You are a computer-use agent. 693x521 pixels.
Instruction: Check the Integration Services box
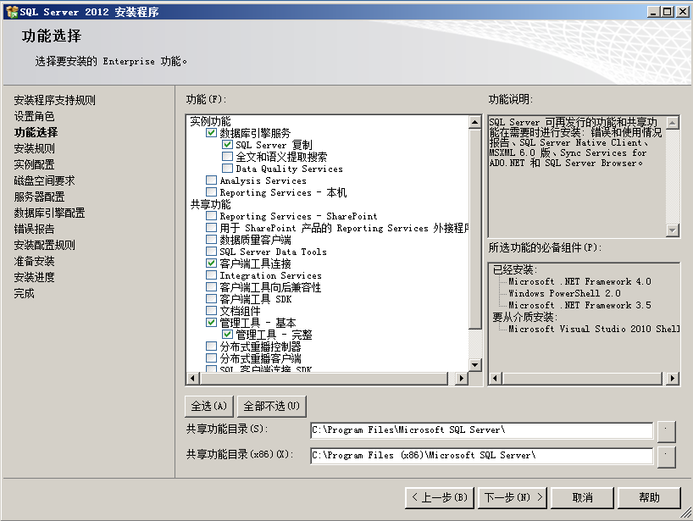[x=211, y=274]
